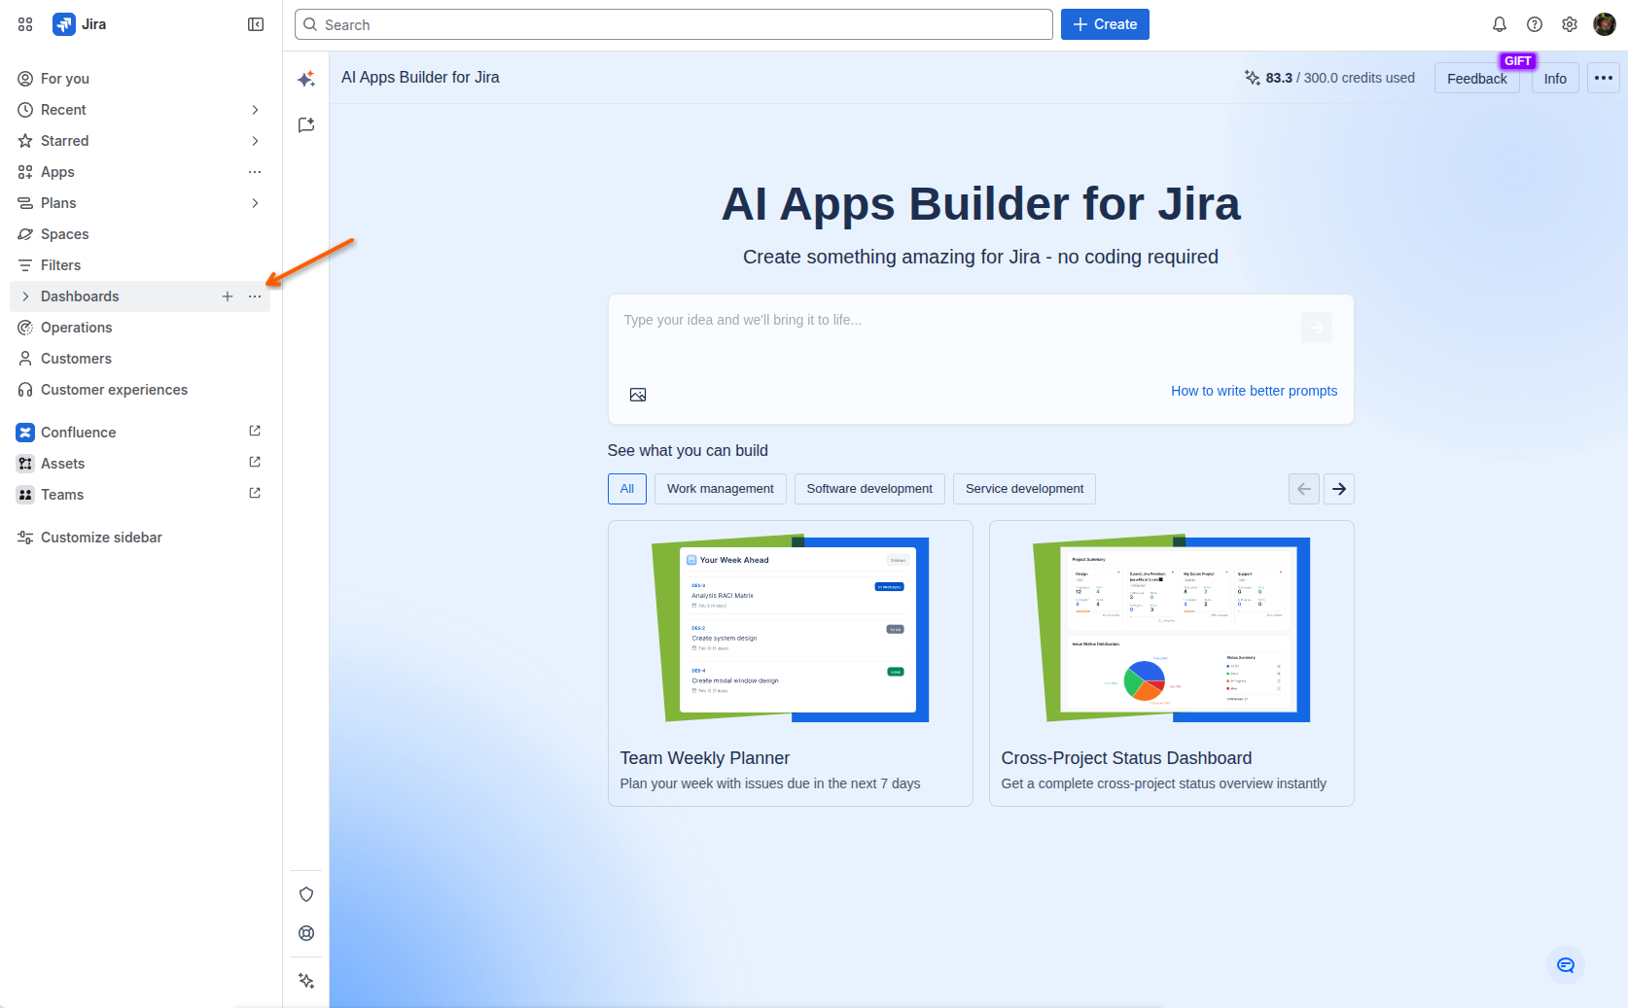
Task: Open the Cross-Project Status Dashboard thumbnail
Action: point(1172,630)
